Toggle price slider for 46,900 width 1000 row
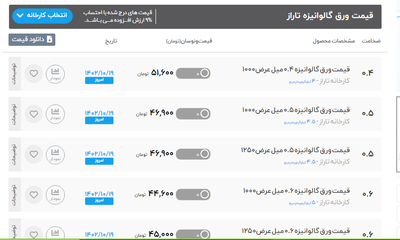Screen dimensions: 400x240 193,113
